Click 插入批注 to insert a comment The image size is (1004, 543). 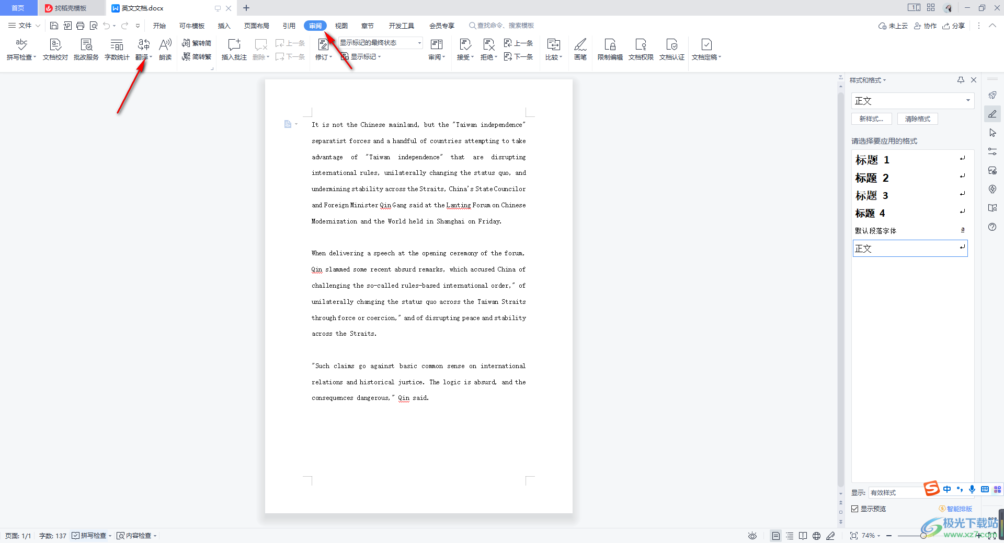point(234,50)
